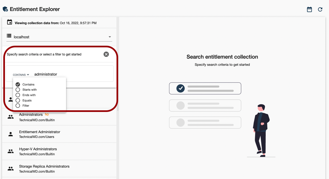329x179 pixels.
Task: Click the group icon for Storage Replica Administrators
Action: 11,169
